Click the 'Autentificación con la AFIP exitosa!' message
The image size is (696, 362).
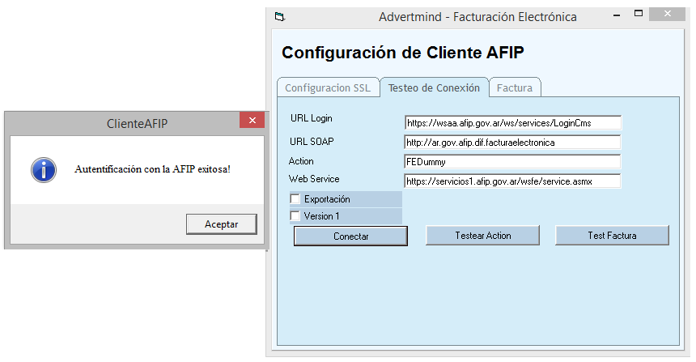coord(152,169)
